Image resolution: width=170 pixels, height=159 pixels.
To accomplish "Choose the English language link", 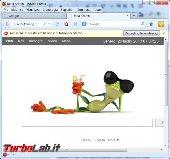I will (100, 140).
